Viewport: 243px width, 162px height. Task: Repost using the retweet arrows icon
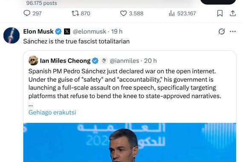(75, 13)
